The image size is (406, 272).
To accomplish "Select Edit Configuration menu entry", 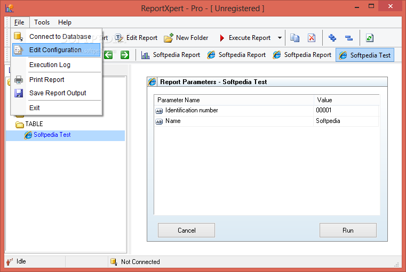I will click(x=56, y=50).
